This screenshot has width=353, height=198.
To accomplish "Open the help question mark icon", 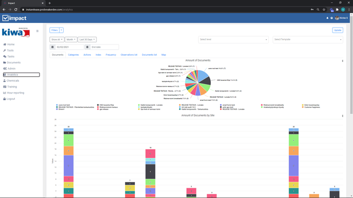I will pyautogui.click(x=331, y=18).
